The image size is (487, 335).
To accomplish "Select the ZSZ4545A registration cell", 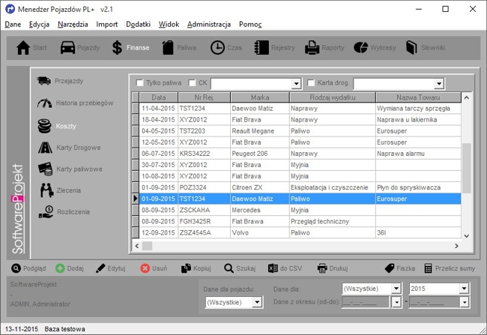I will pyautogui.click(x=204, y=233).
